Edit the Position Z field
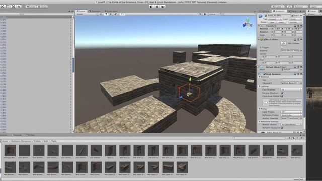 [x=298, y=29]
